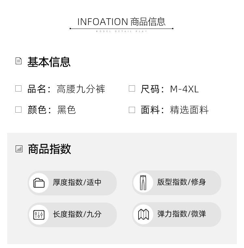
Task: Click the document icon beside 基本信息
Action: [x=19, y=61]
